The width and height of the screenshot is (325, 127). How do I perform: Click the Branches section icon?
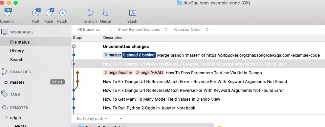(x=4, y=72)
